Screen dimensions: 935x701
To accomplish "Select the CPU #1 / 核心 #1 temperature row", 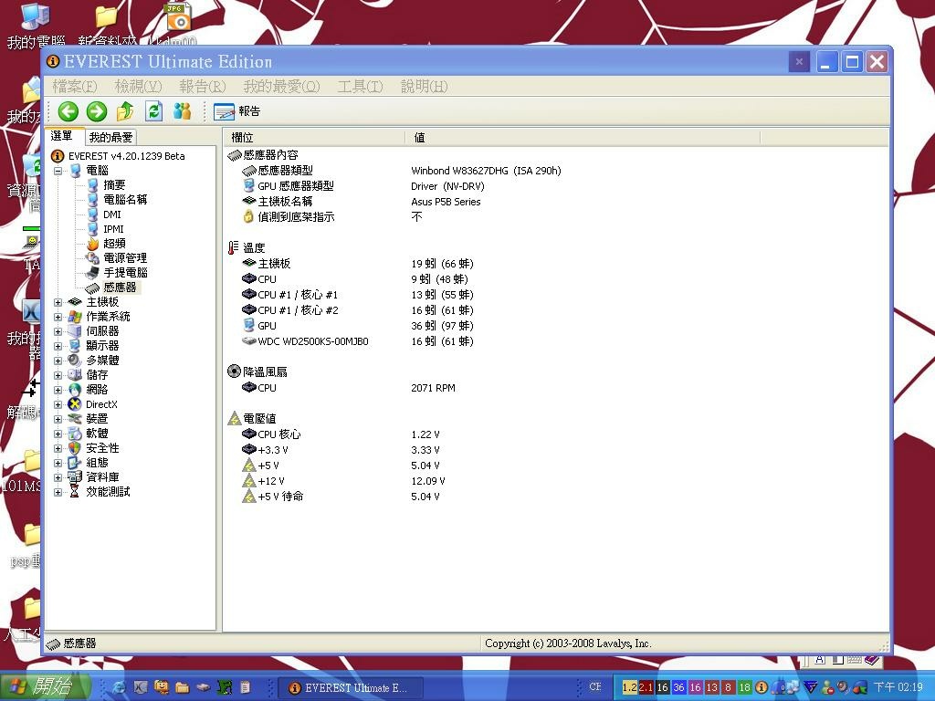I will tap(357, 295).
